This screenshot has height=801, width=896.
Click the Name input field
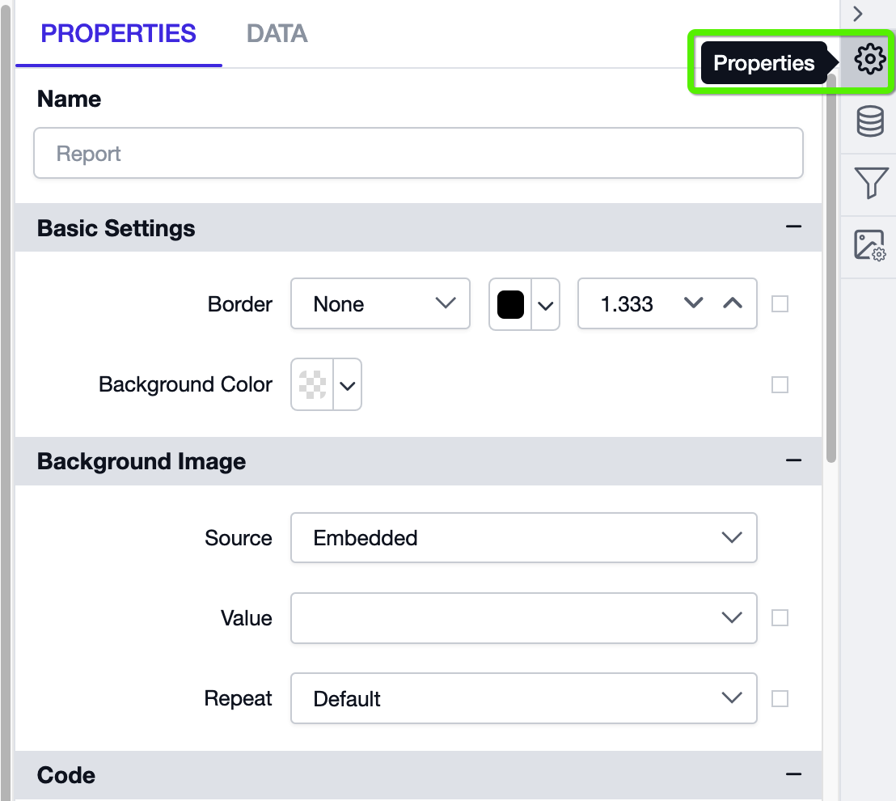tap(418, 153)
